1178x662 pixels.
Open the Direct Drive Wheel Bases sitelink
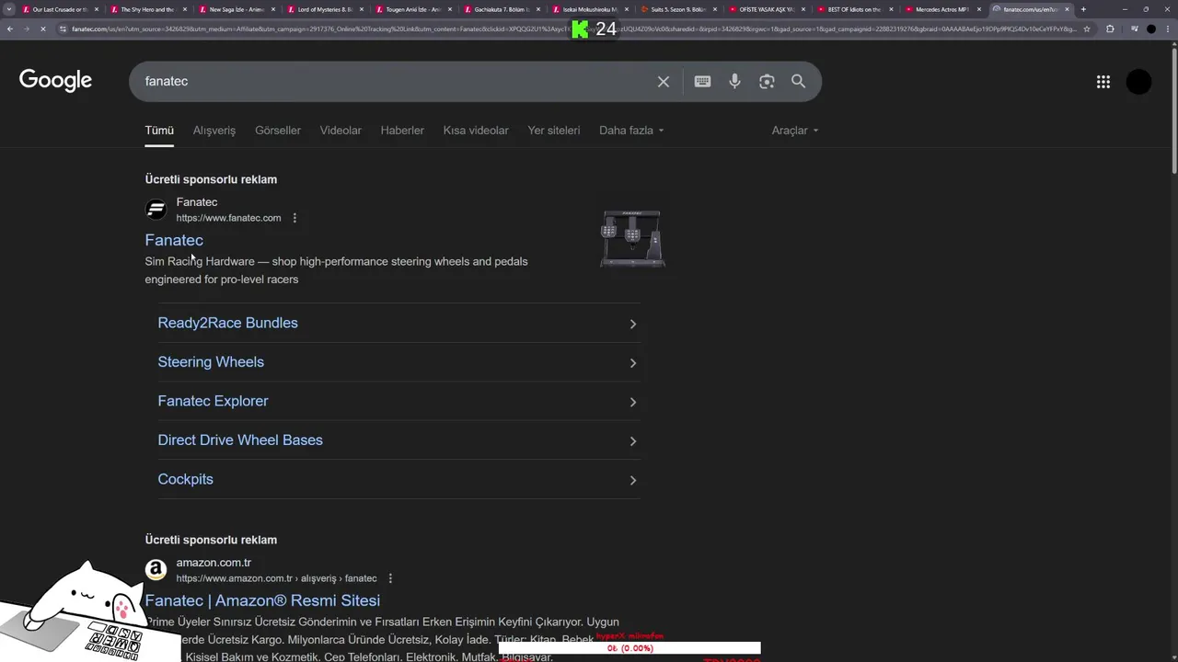(x=240, y=440)
